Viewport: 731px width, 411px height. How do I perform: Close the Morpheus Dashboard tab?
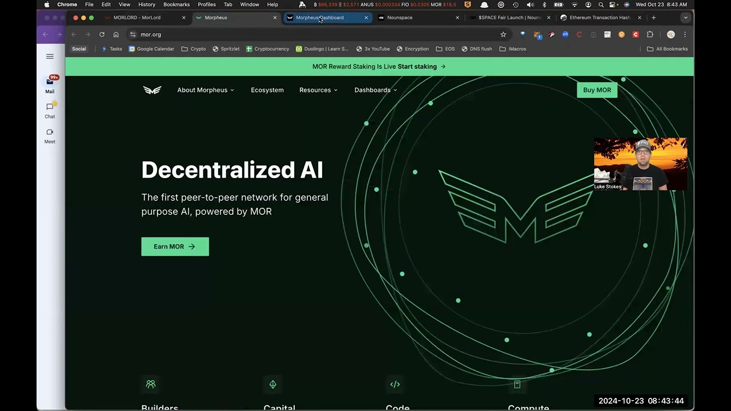(366, 18)
